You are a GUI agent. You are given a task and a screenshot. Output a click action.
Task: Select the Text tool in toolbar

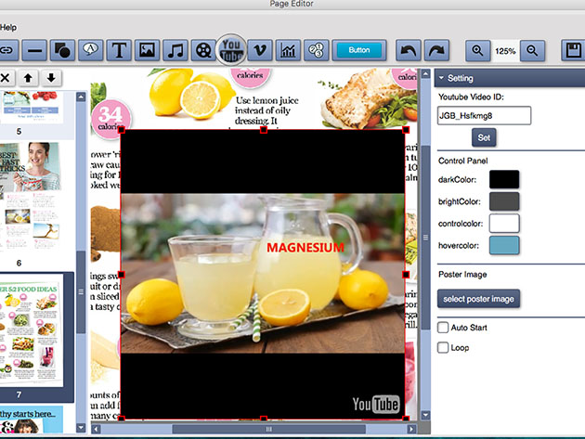[119, 50]
